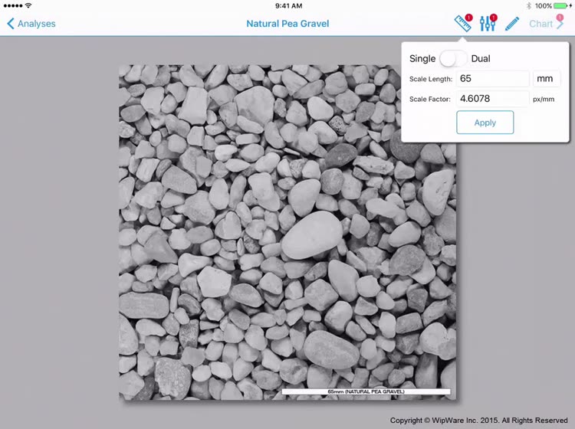Open the mm unit selector
This screenshot has height=429, width=575.
[x=547, y=79]
